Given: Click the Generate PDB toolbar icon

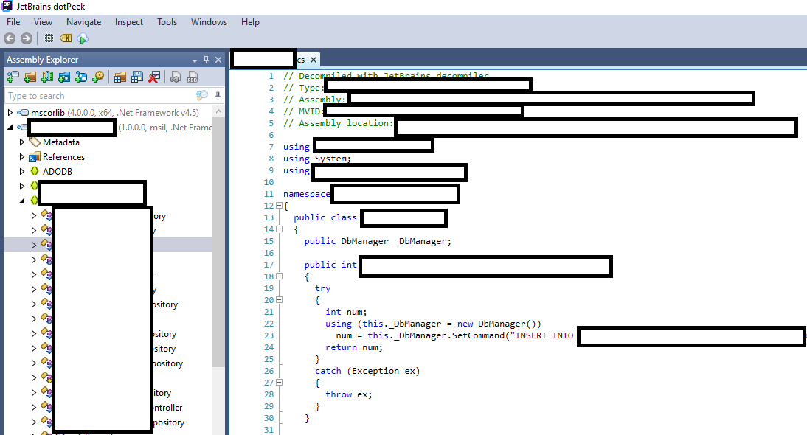Looking at the screenshot, I should 193,76.
